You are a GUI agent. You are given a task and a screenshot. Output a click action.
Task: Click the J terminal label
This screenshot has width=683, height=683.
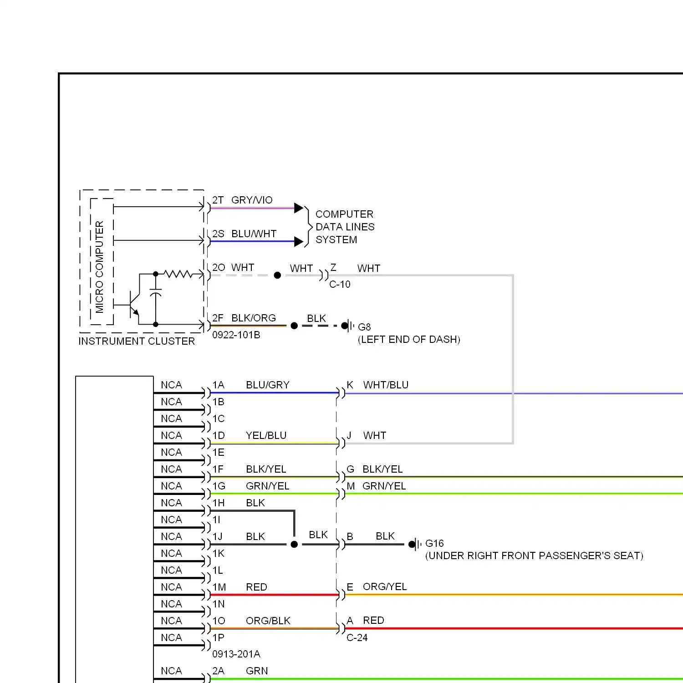tap(349, 435)
